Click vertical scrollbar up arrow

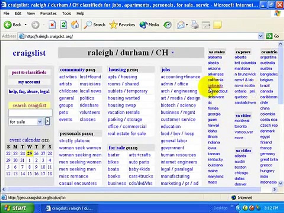click(x=280, y=44)
